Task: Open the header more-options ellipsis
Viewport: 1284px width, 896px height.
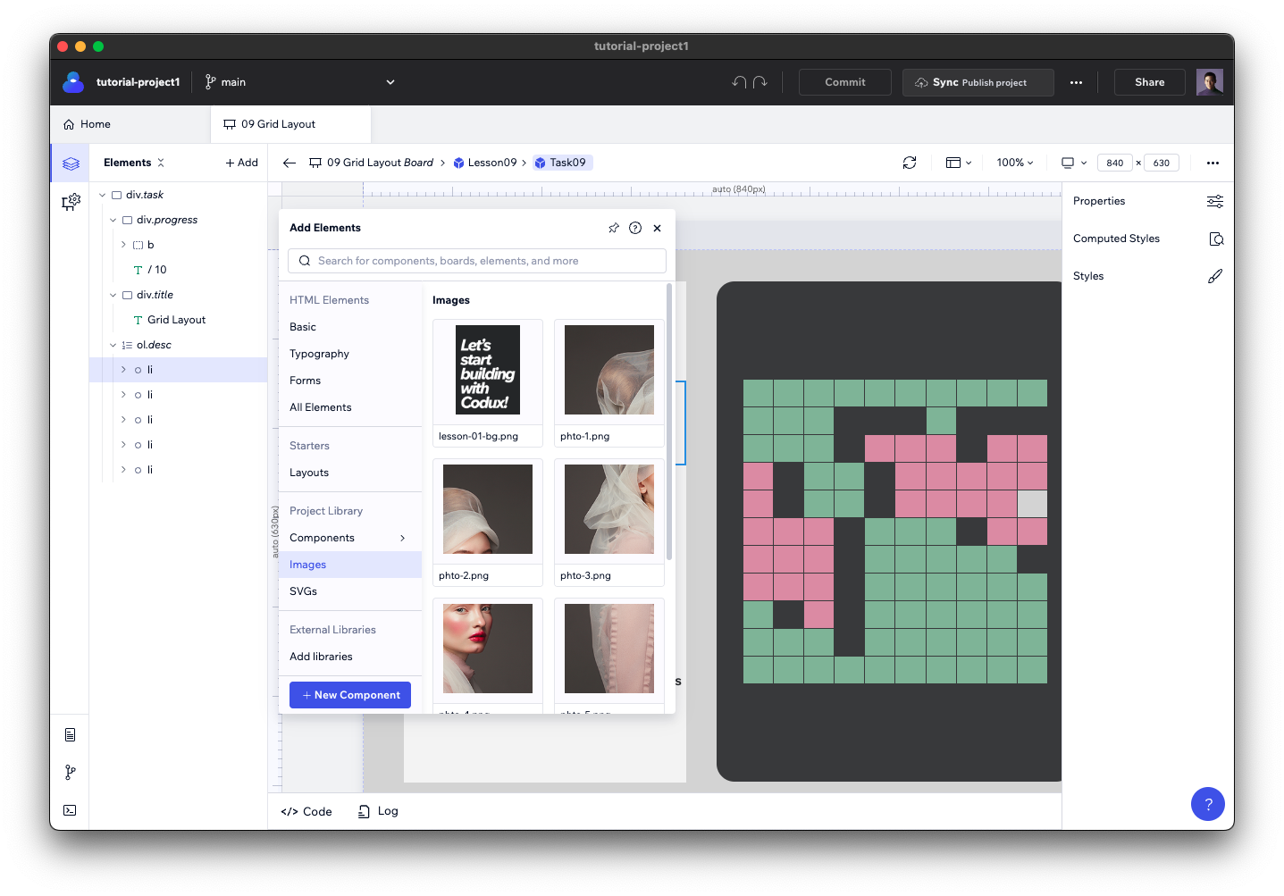Action: 1076,82
